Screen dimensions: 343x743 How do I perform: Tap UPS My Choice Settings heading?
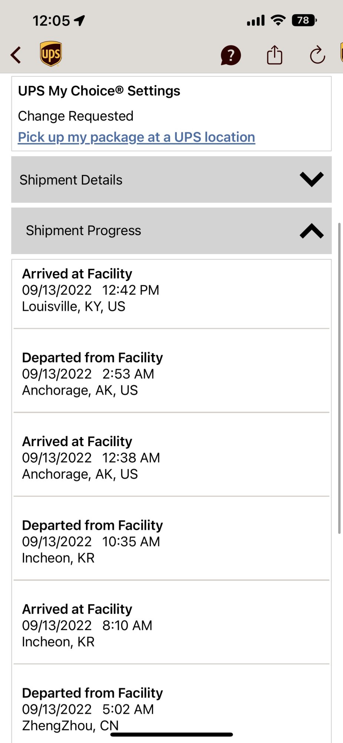click(x=99, y=91)
